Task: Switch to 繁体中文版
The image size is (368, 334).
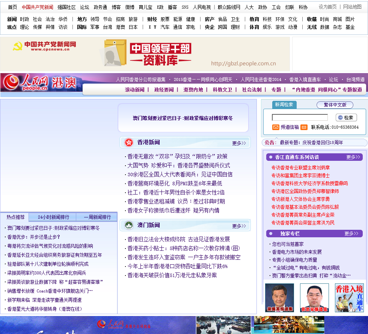Action: 335,105
